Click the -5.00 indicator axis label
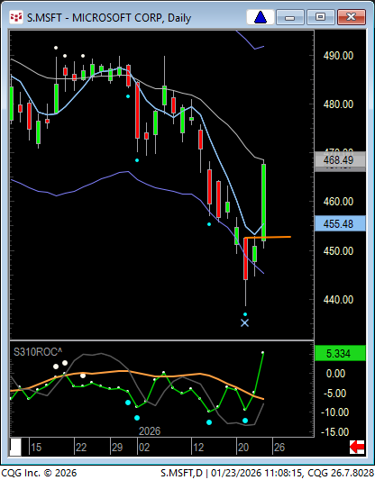This screenshot has height=480, width=375. [x=334, y=394]
